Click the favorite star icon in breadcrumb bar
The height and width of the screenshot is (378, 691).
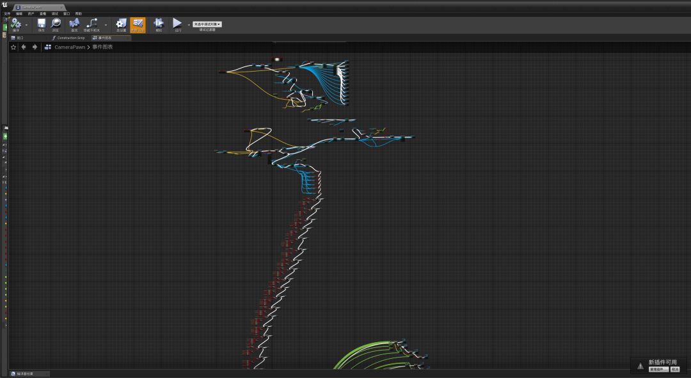[13, 47]
